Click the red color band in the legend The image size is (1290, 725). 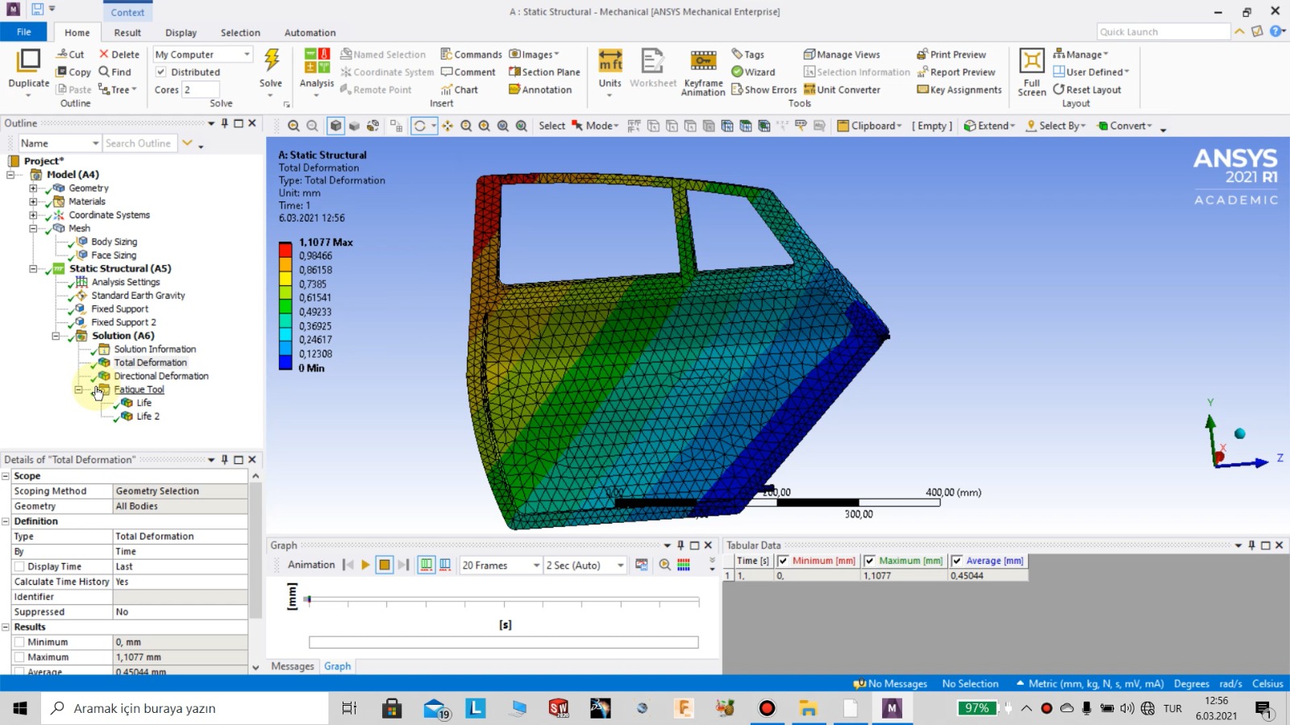tap(285, 249)
